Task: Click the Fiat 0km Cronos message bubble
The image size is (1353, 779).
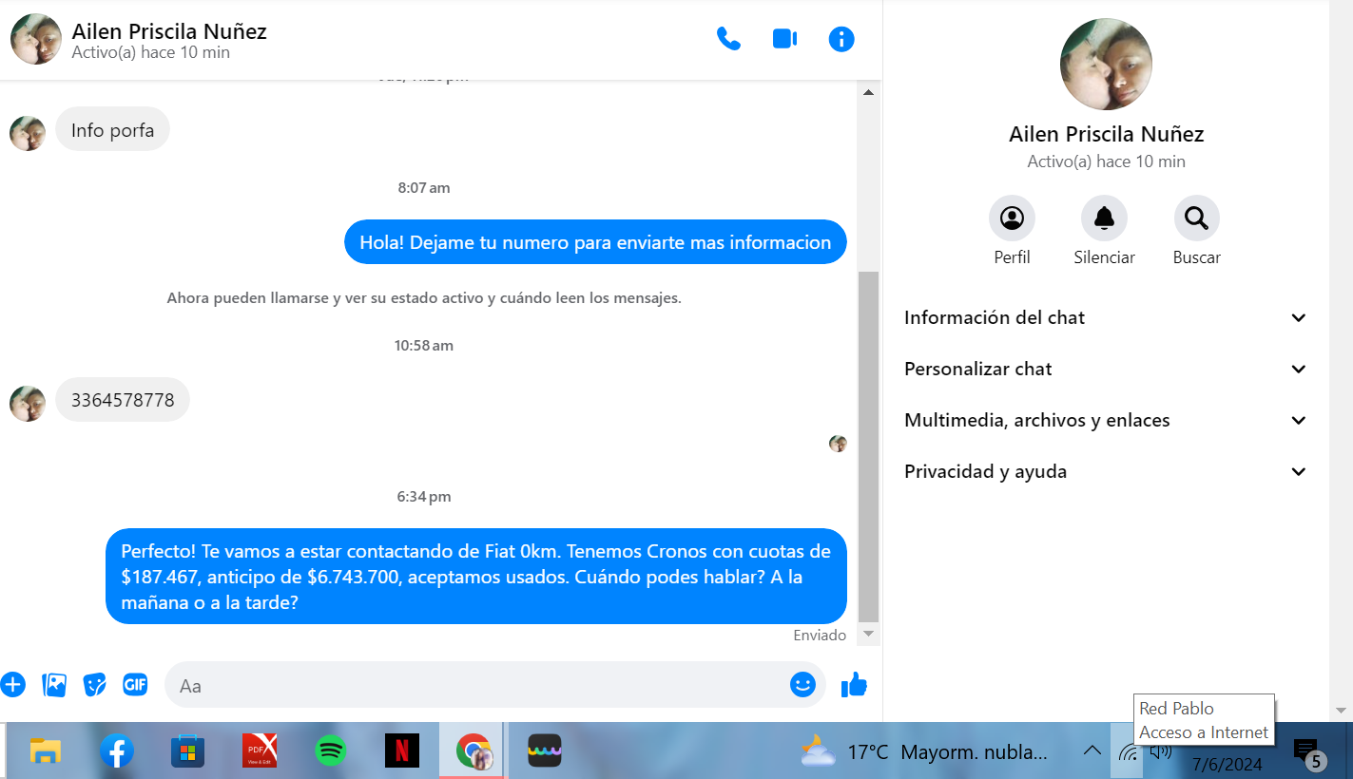Action: pyautogui.click(x=476, y=577)
